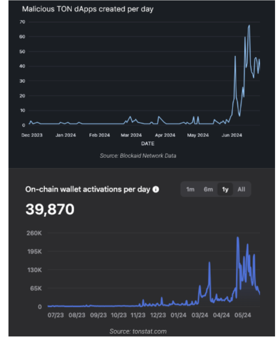Image resolution: width=277 pixels, height=342 pixels.
Task: Click the DATE axis title
Action: (x=148, y=144)
